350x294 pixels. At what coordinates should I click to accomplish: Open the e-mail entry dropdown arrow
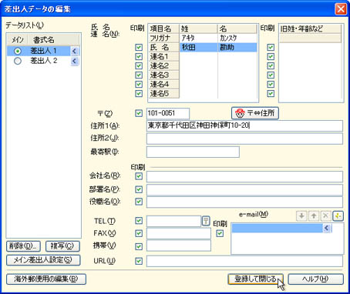pos(326,228)
